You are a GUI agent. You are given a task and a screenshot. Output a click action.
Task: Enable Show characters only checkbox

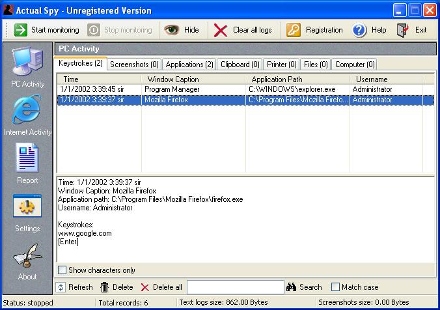(62, 270)
